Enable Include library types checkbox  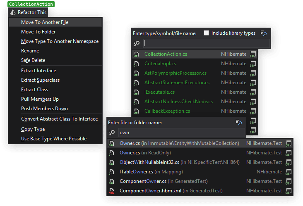206,33
